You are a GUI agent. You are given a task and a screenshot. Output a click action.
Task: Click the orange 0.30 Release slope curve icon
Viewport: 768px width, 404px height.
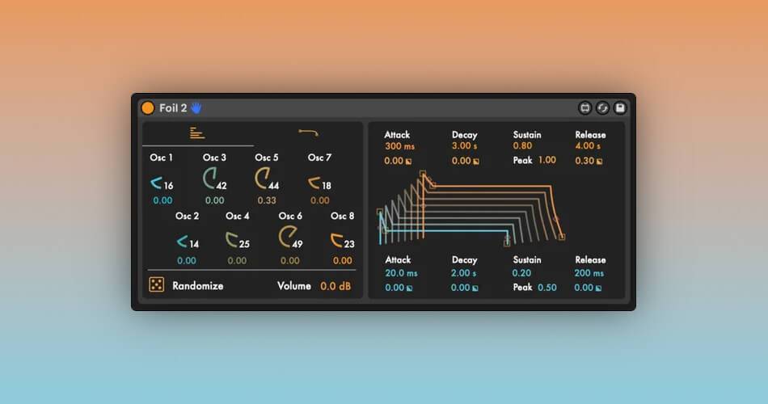click(598, 161)
